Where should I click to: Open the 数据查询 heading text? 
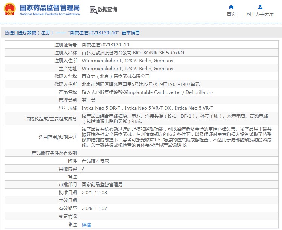107,10
